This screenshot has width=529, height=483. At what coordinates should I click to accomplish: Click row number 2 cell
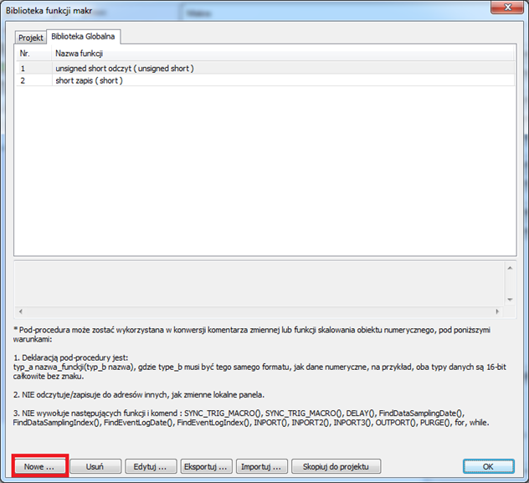pos(33,80)
